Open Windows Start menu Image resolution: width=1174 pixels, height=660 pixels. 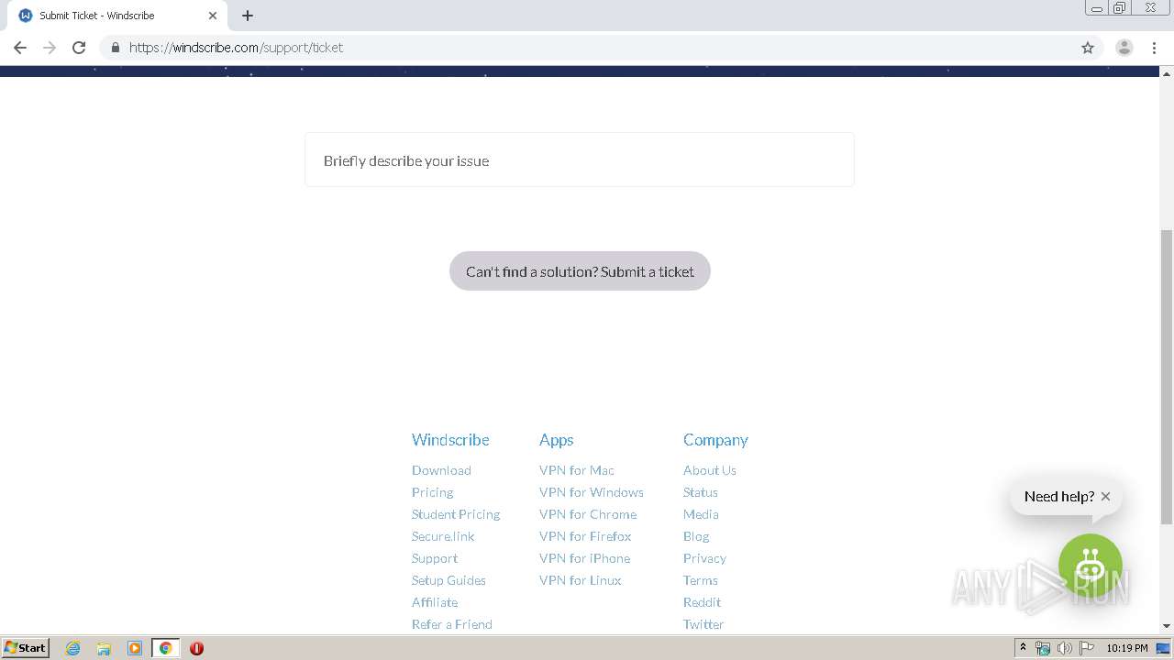[26, 647]
